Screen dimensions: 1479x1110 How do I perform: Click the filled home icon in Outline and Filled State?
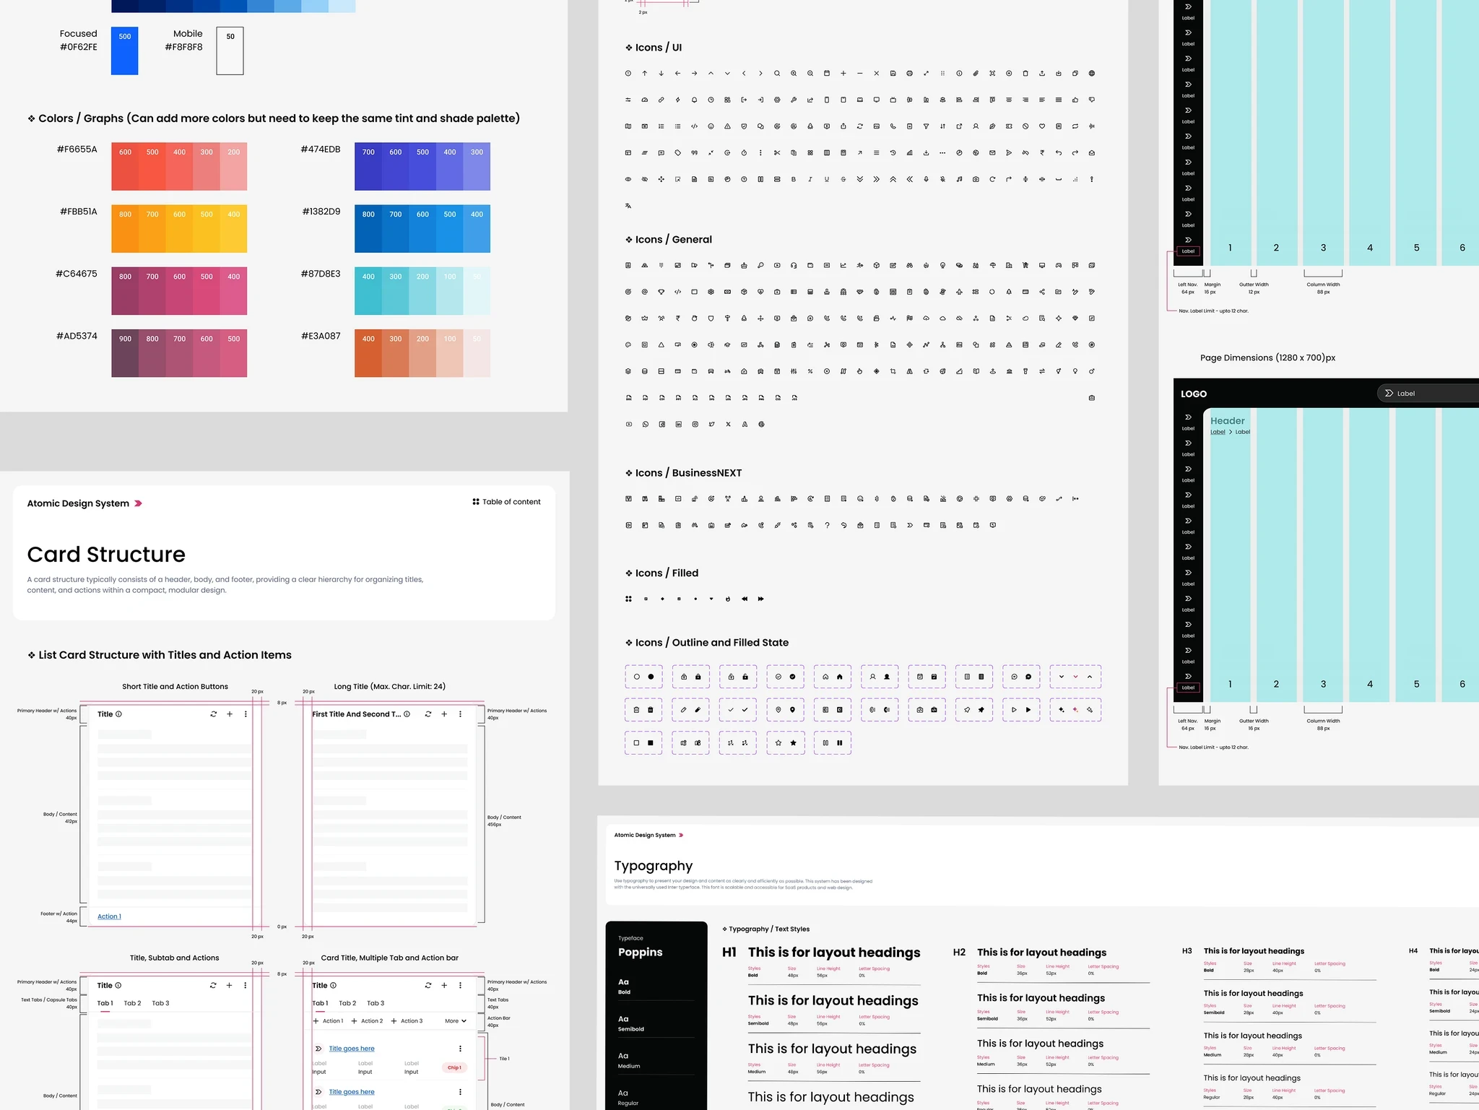[840, 677]
